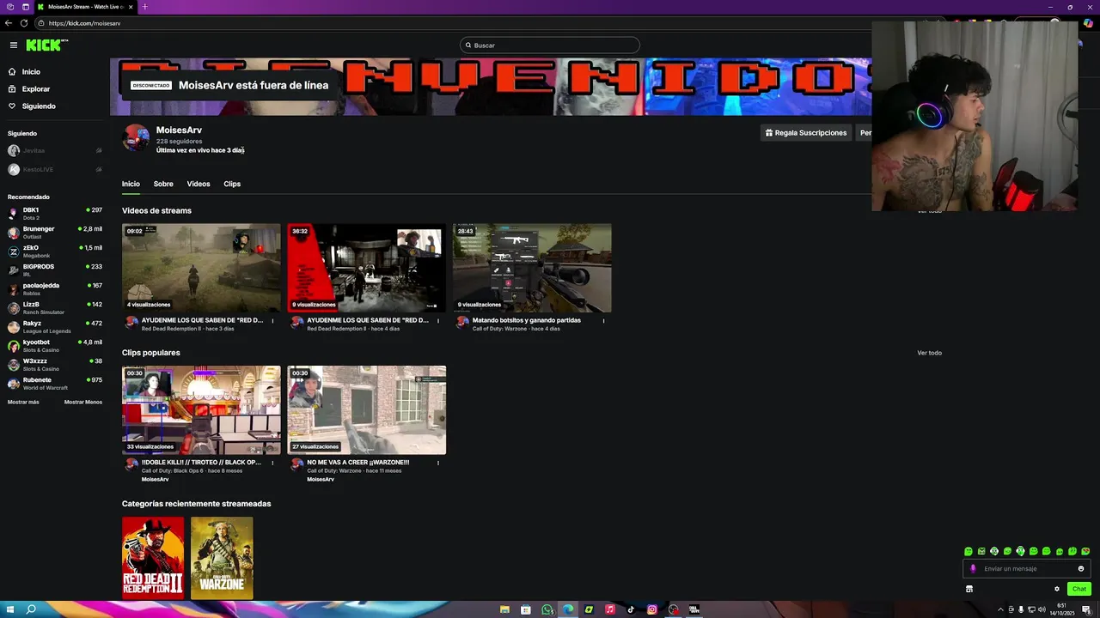Open a new browser tab
Viewport: 1100px width, 618px height.
point(144,7)
